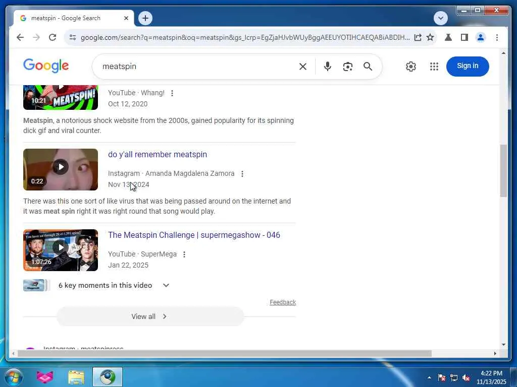Open the 10:21 MEATSPIN video thumbnail
This screenshot has width=517, height=387.
click(61, 97)
